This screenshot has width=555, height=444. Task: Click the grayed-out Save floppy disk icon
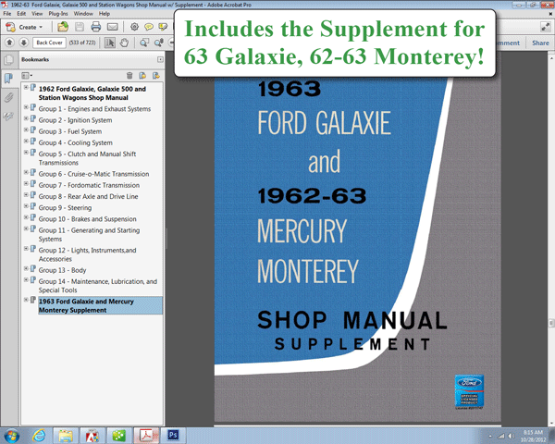(80, 27)
